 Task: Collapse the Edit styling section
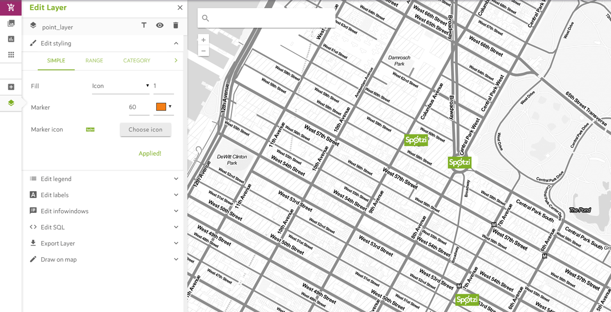(x=176, y=43)
